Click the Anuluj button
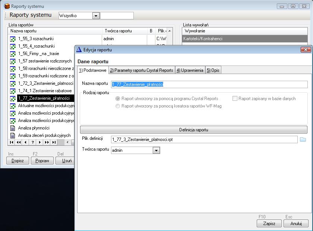 [x=296, y=224]
